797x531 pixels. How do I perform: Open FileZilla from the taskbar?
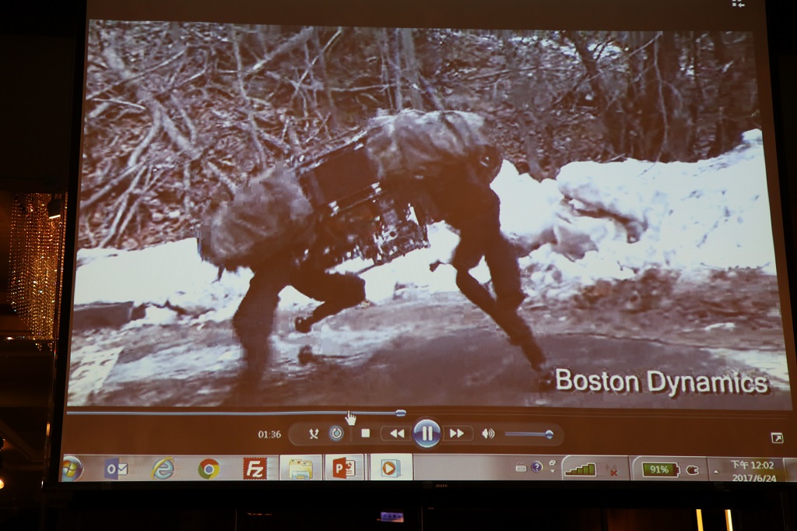coord(255,469)
